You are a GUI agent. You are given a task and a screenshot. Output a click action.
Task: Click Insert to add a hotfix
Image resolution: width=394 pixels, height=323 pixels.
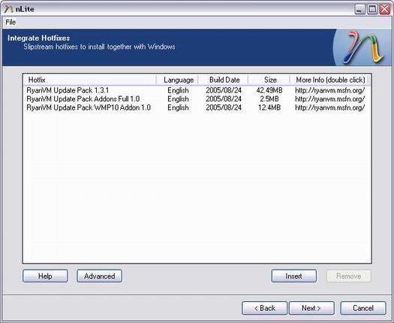tap(293, 276)
